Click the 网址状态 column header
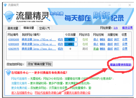 [x=84, y=35]
